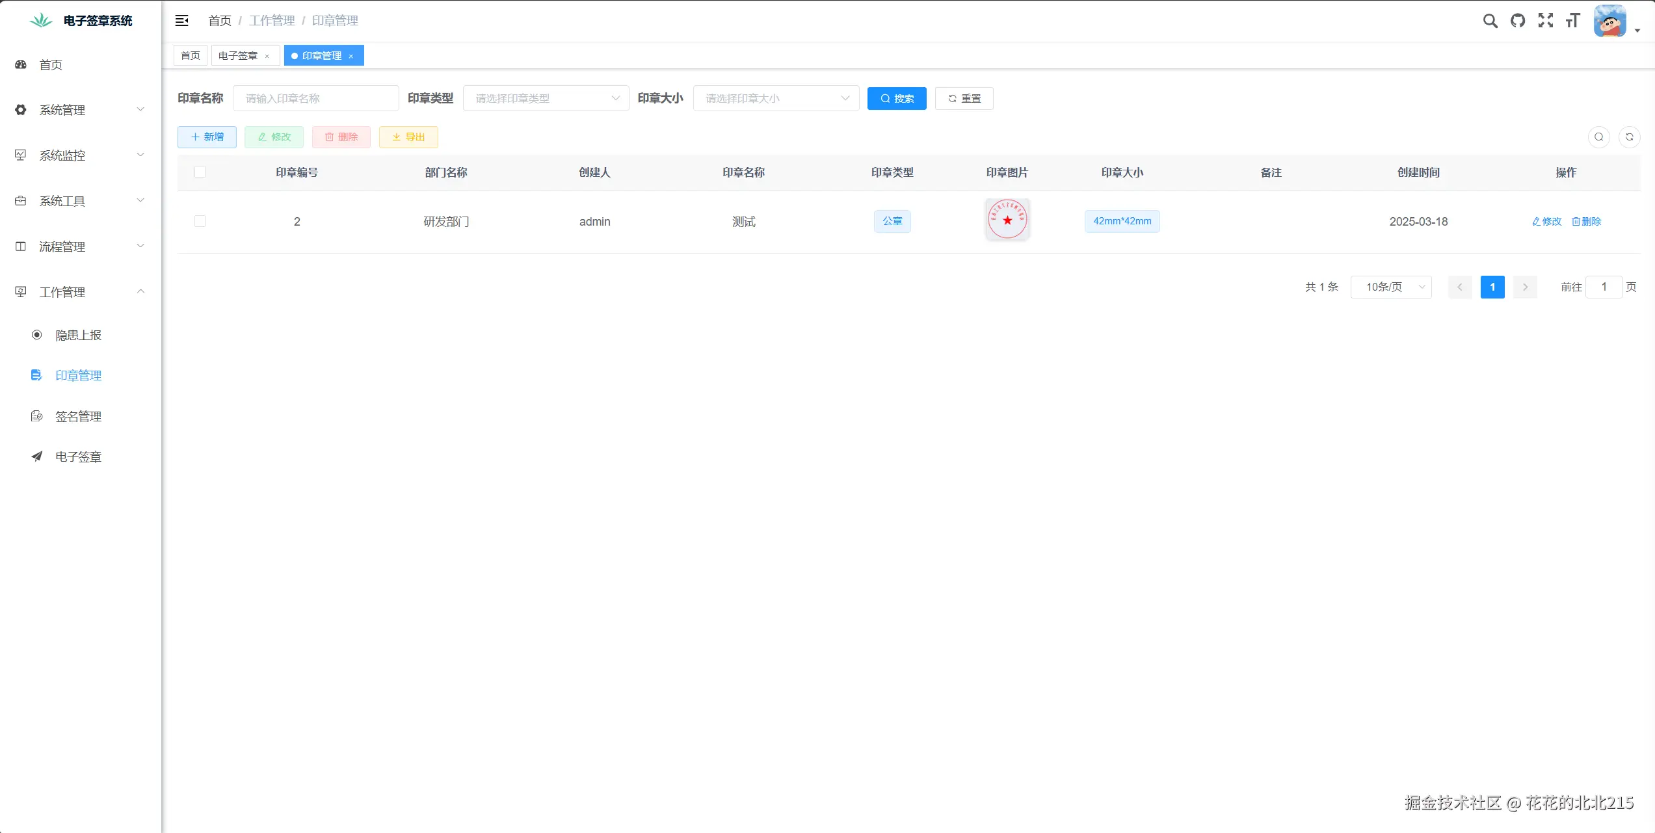Open the 印章大小 dropdown
Image resolution: width=1655 pixels, height=833 pixels.
point(776,98)
